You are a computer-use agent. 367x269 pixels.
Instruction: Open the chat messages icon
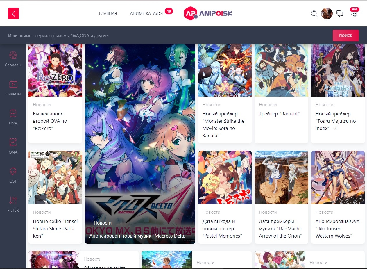tap(340, 14)
